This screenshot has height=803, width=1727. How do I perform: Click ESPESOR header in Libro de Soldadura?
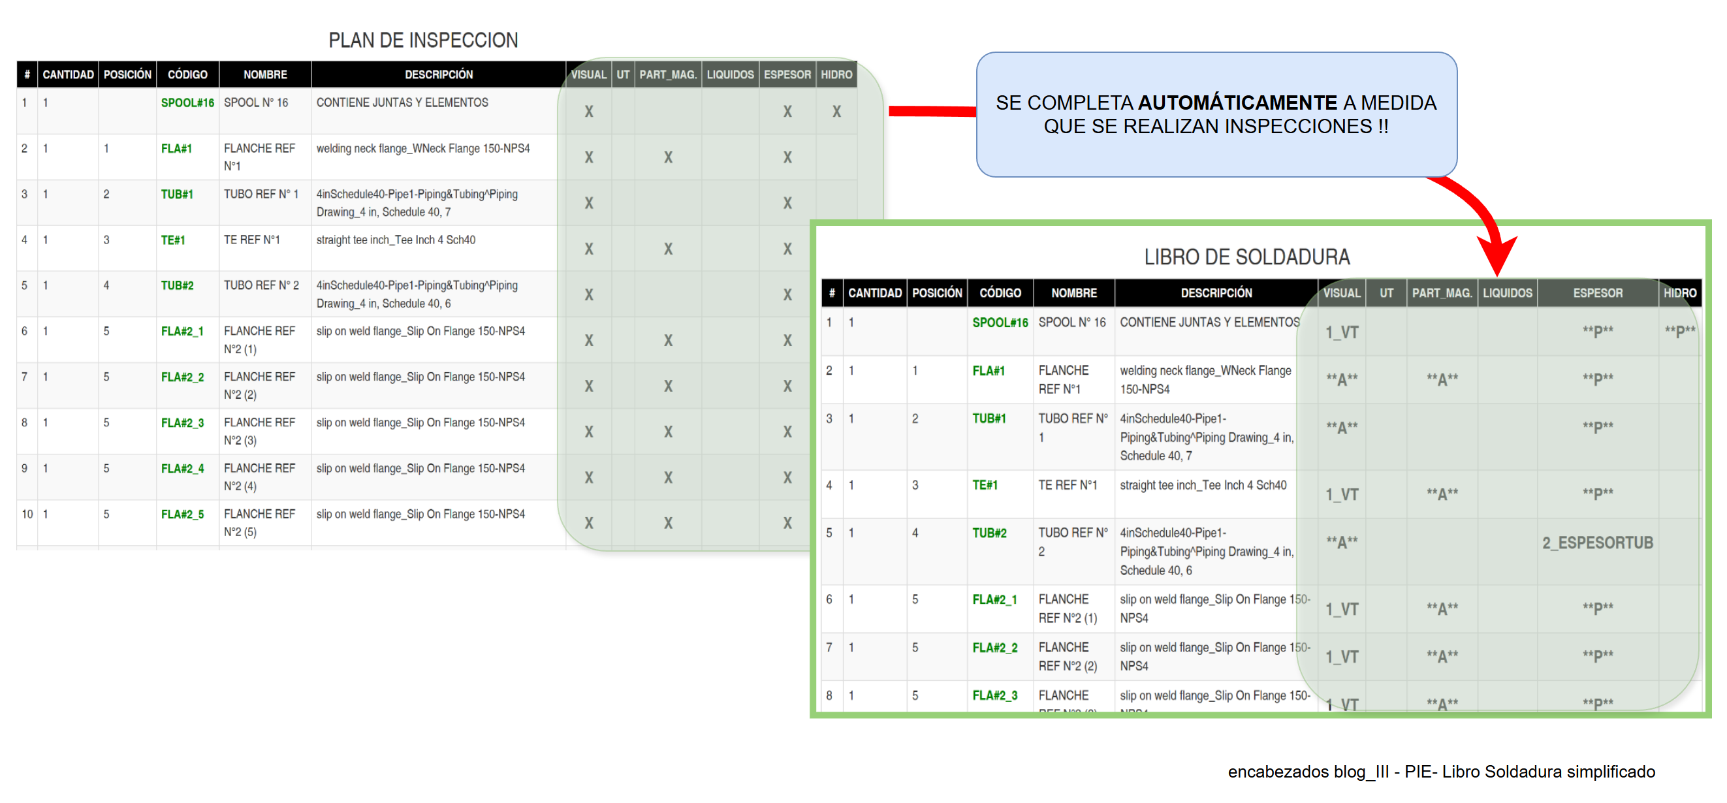click(x=1597, y=293)
